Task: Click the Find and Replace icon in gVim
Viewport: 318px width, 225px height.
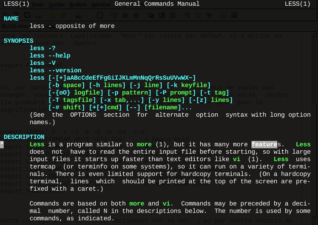Action: tap(115, 15)
